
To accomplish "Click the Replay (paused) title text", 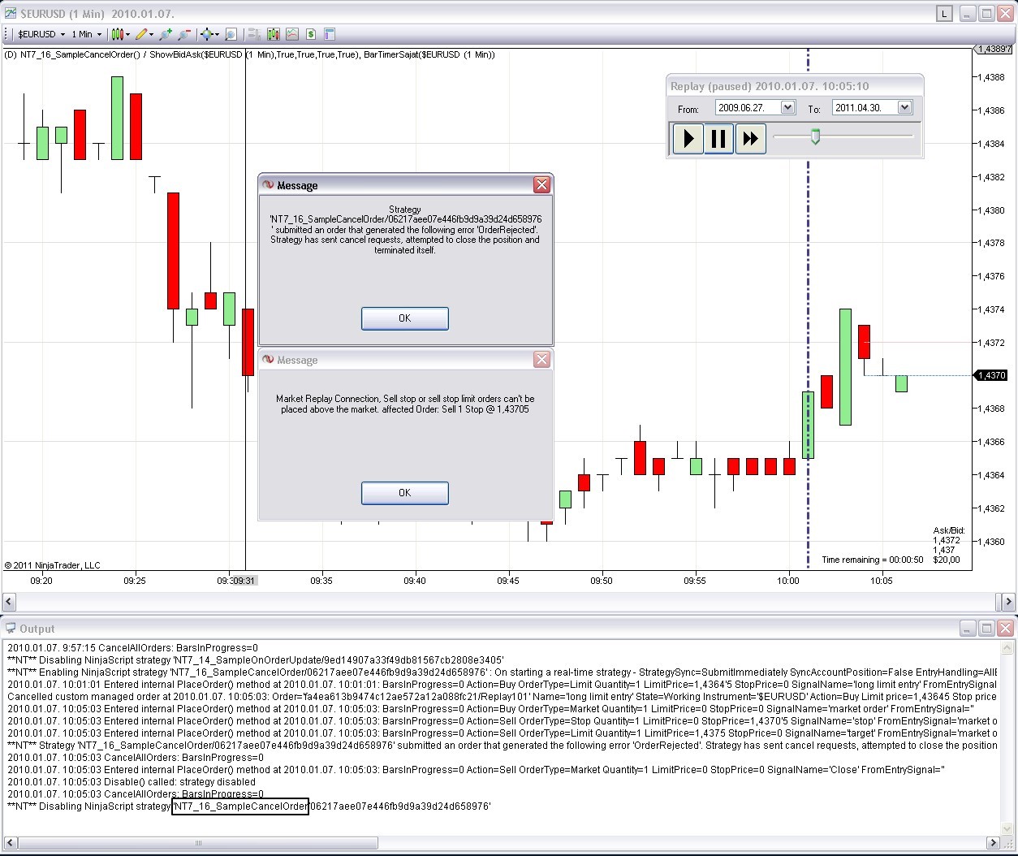I will [770, 86].
